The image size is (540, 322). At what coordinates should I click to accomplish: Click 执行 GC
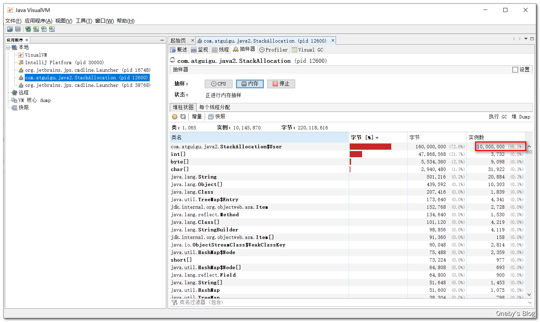pos(498,117)
